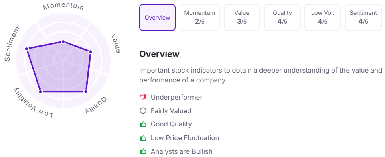The width and height of the screenshot is (385, 157).
Task: Click the Underperformer indicator text
Action: click(176, 97)
